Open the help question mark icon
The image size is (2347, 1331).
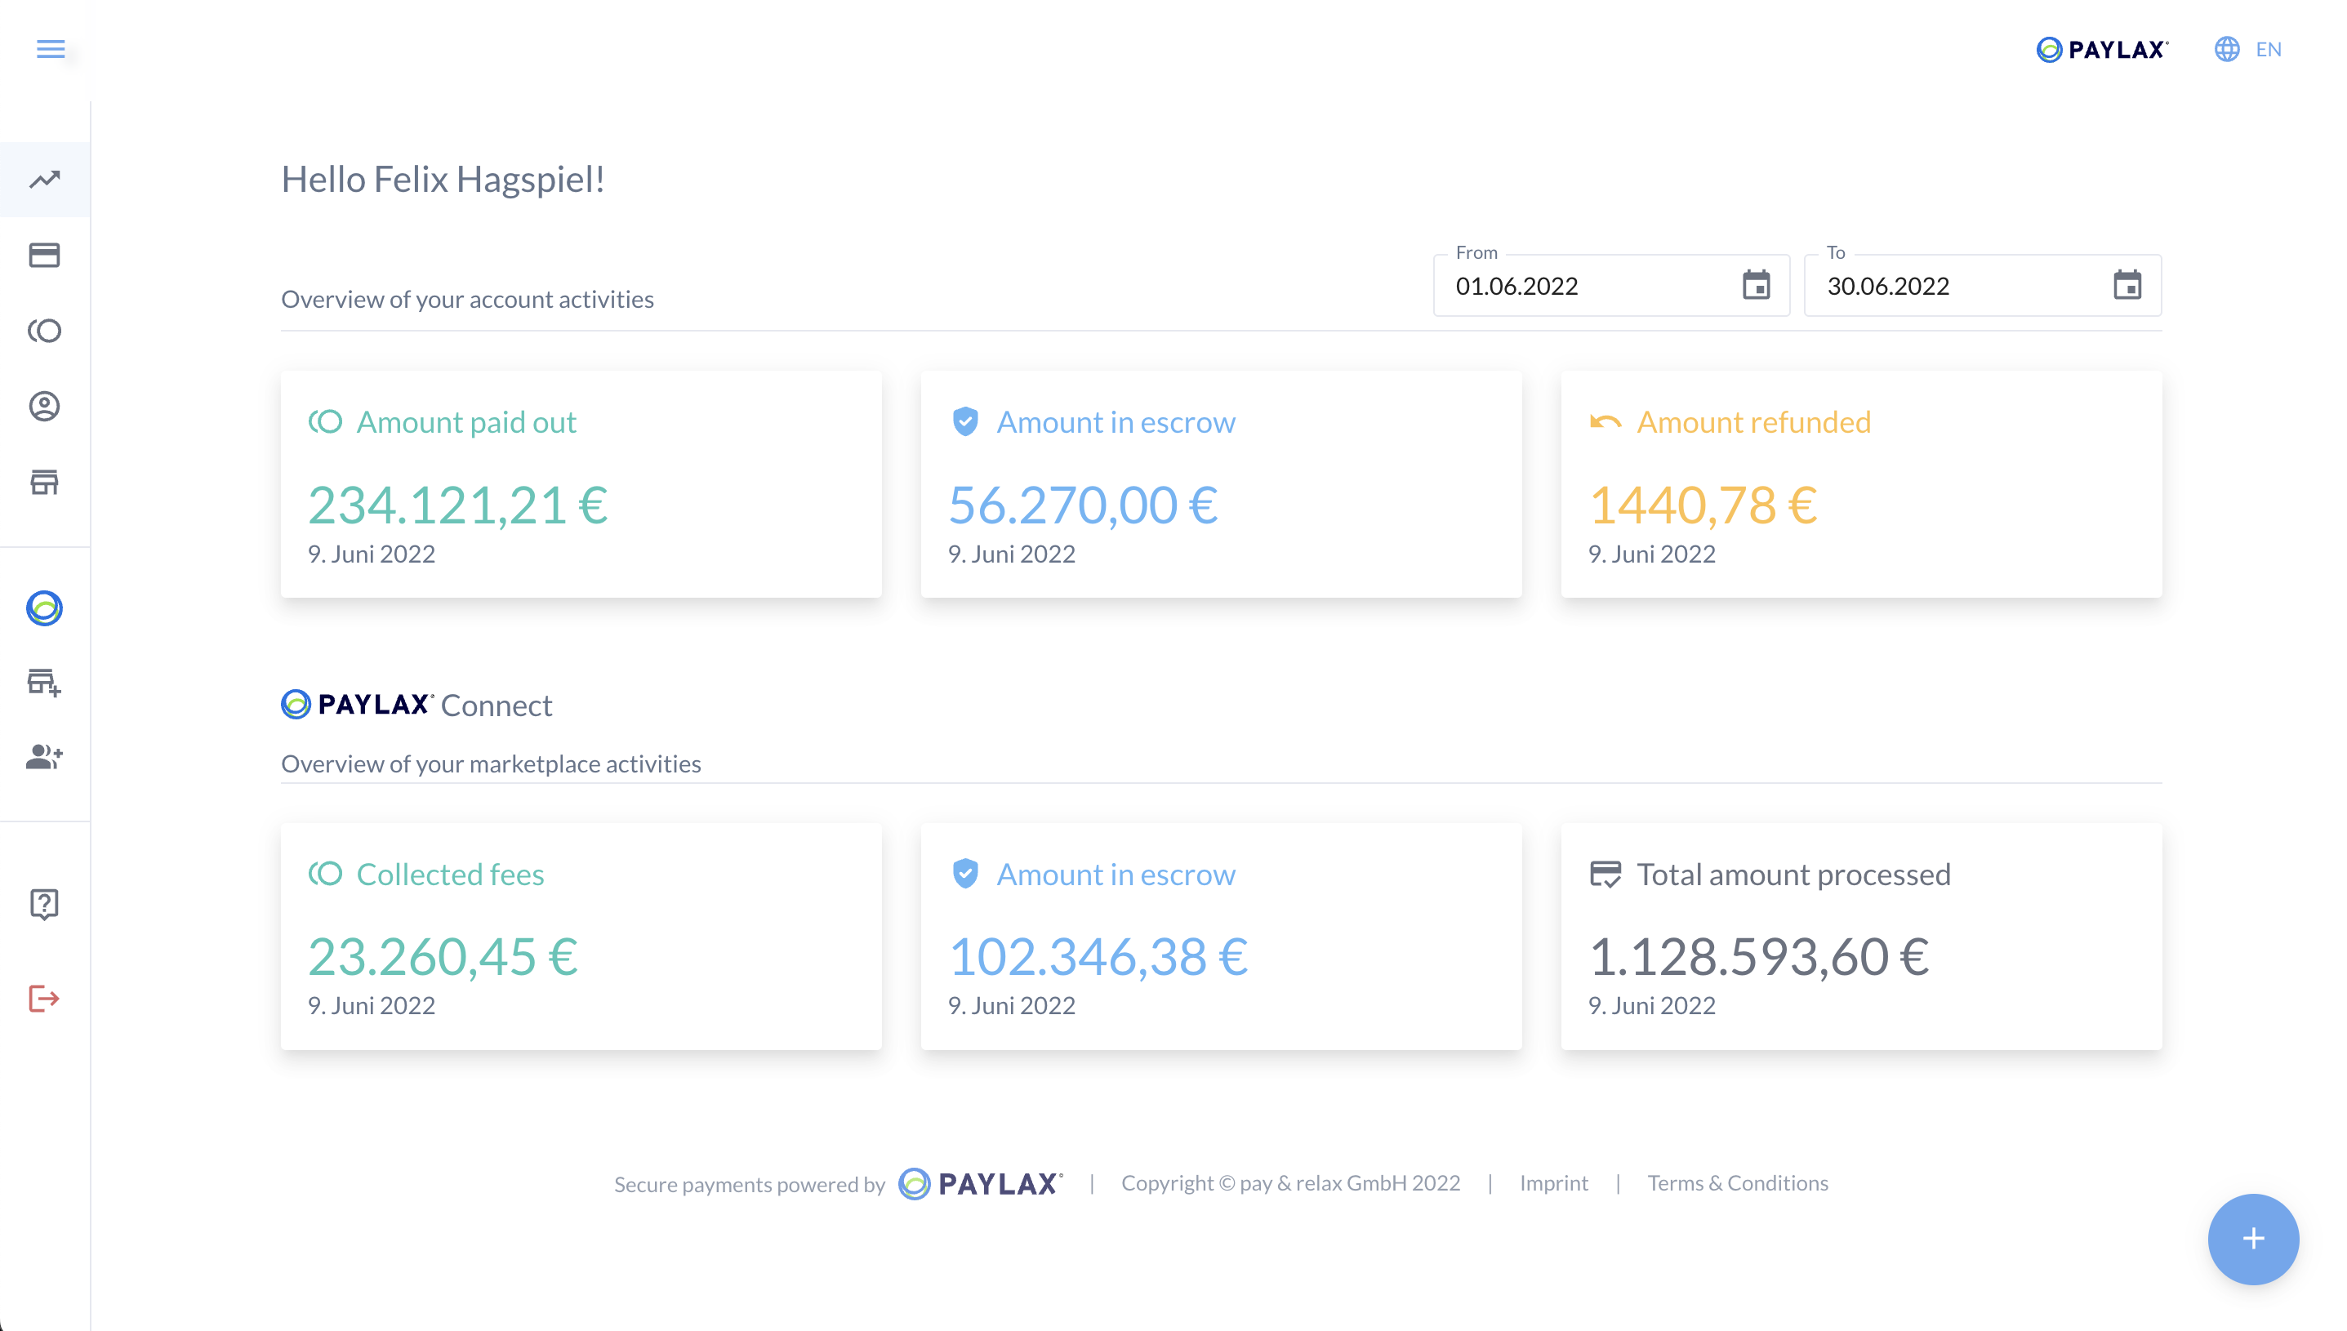[x=44, y=903]
